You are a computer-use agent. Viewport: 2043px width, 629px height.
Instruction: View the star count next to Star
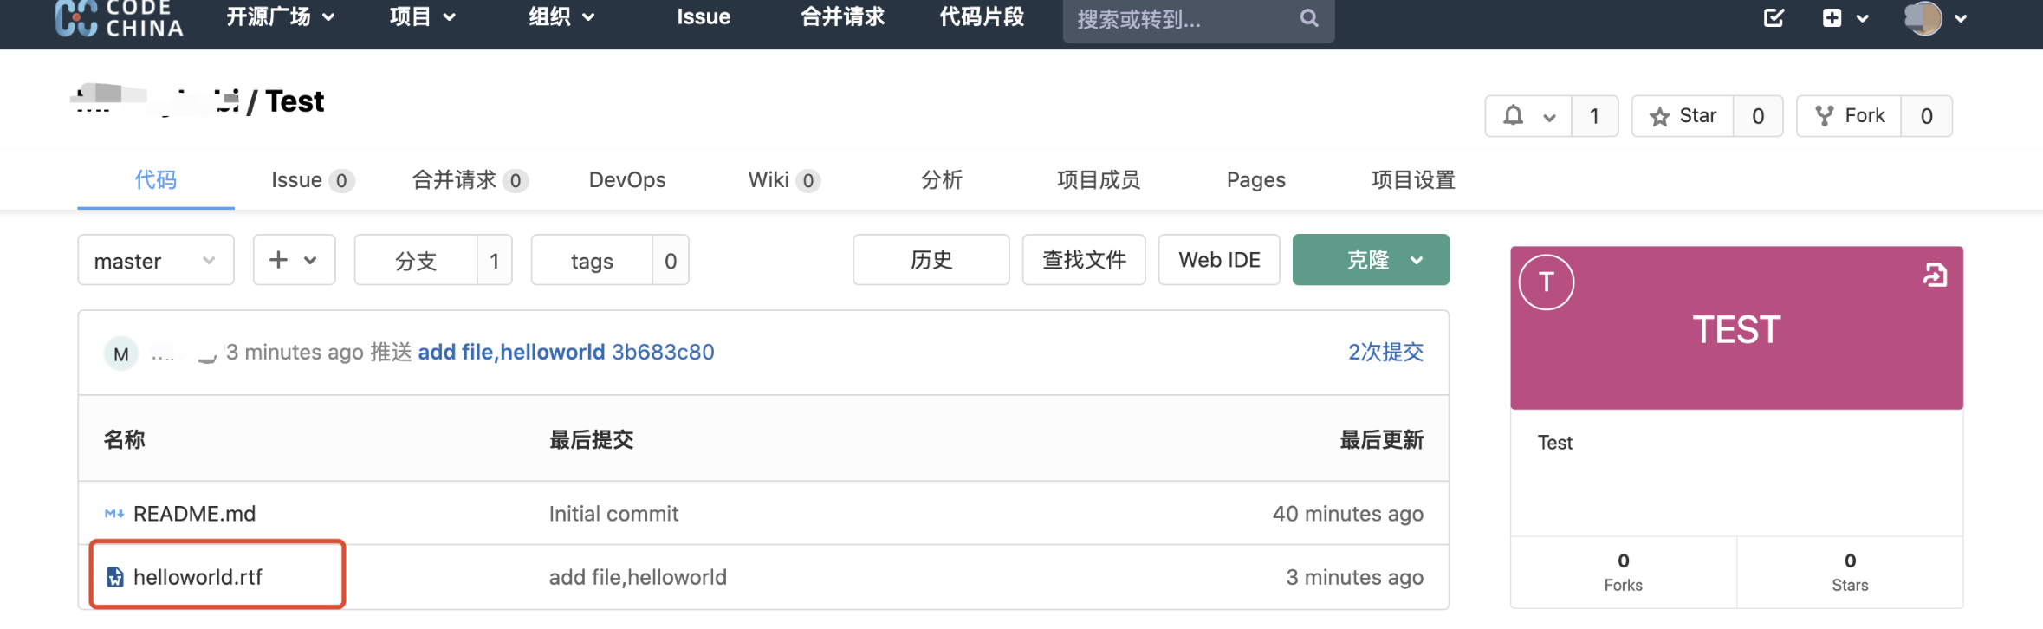[1758, 116]
